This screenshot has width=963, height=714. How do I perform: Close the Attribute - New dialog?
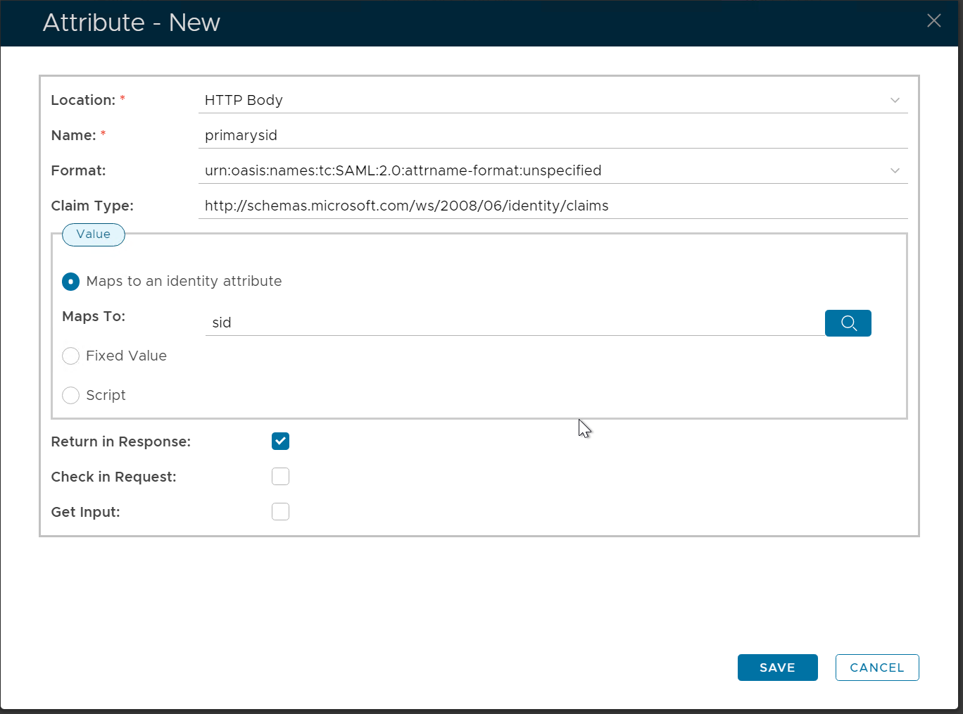pyautogui.click(x=933, y=21)
